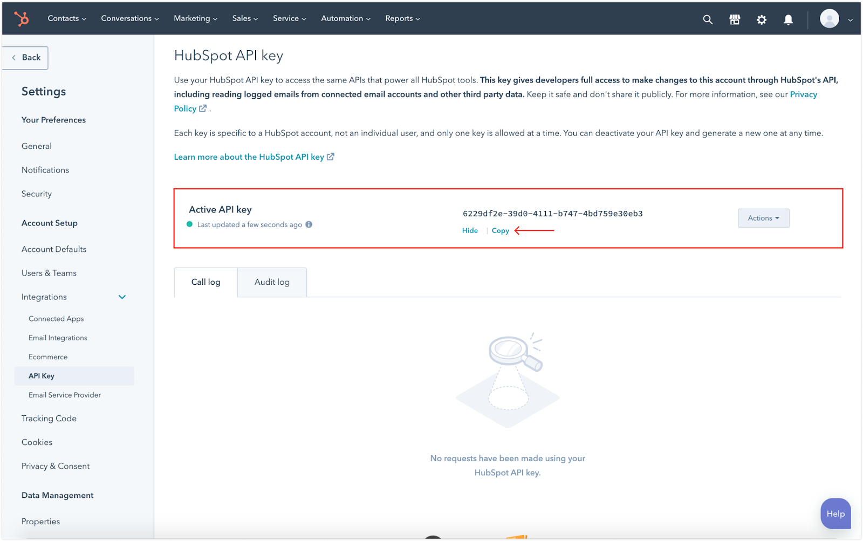863x541 pixels.
Task: Open the settings gear icon
Action: click(x=762, y=19)
